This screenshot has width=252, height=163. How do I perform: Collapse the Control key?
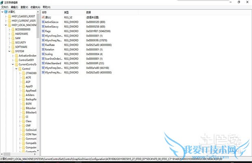[x=16, y=68]
